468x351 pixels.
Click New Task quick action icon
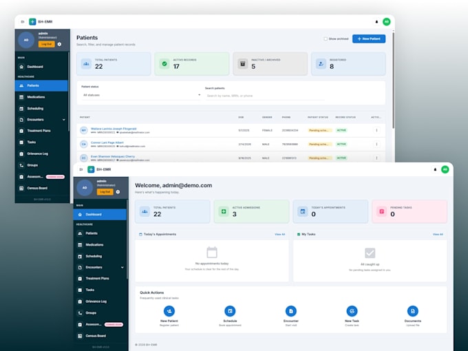352,311
